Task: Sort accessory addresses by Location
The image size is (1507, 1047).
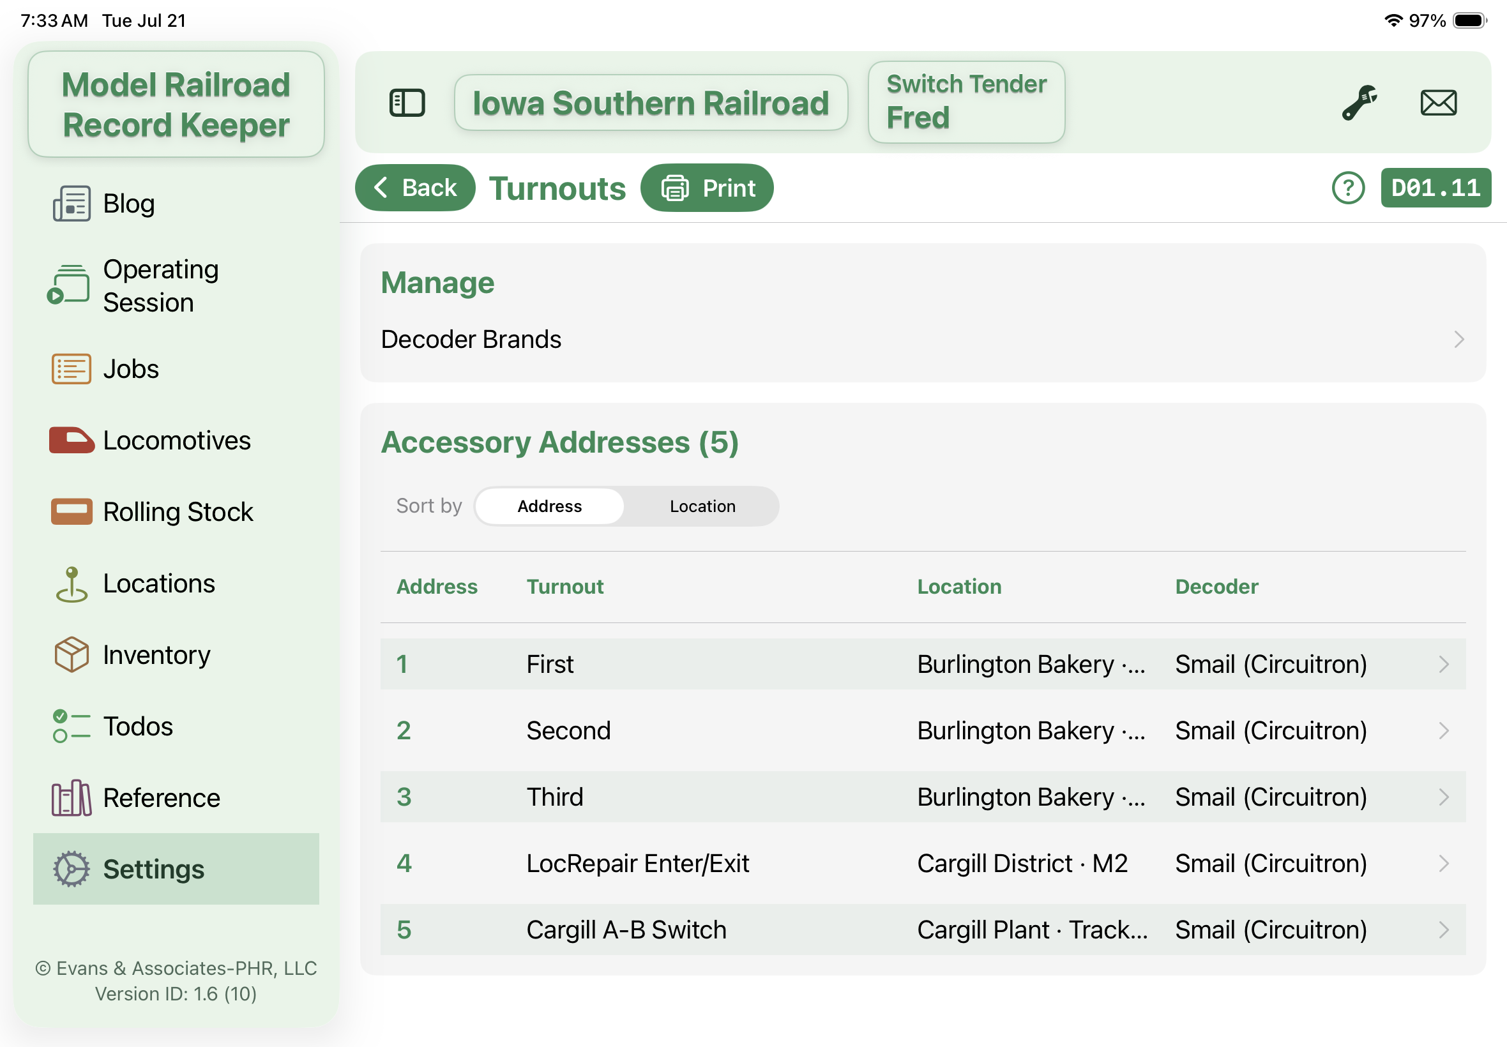Action: click(702, 506)
